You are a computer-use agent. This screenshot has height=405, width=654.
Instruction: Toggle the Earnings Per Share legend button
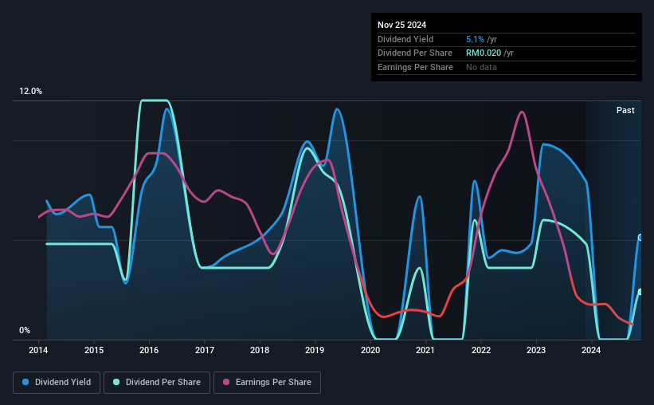click(x=267, y=383)
